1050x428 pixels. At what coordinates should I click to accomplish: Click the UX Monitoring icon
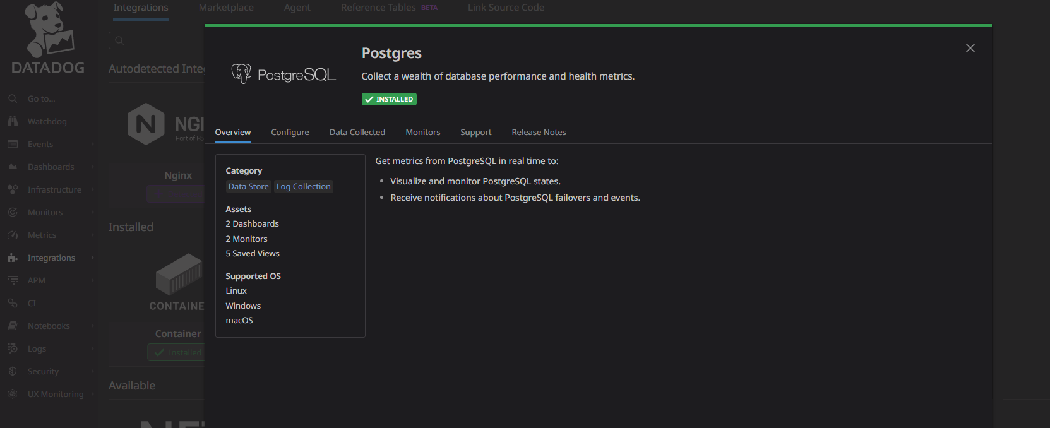coord(13,394)
